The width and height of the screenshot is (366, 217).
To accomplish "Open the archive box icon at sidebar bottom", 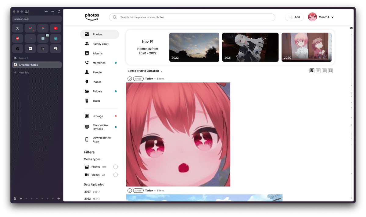I will [15, 199].
